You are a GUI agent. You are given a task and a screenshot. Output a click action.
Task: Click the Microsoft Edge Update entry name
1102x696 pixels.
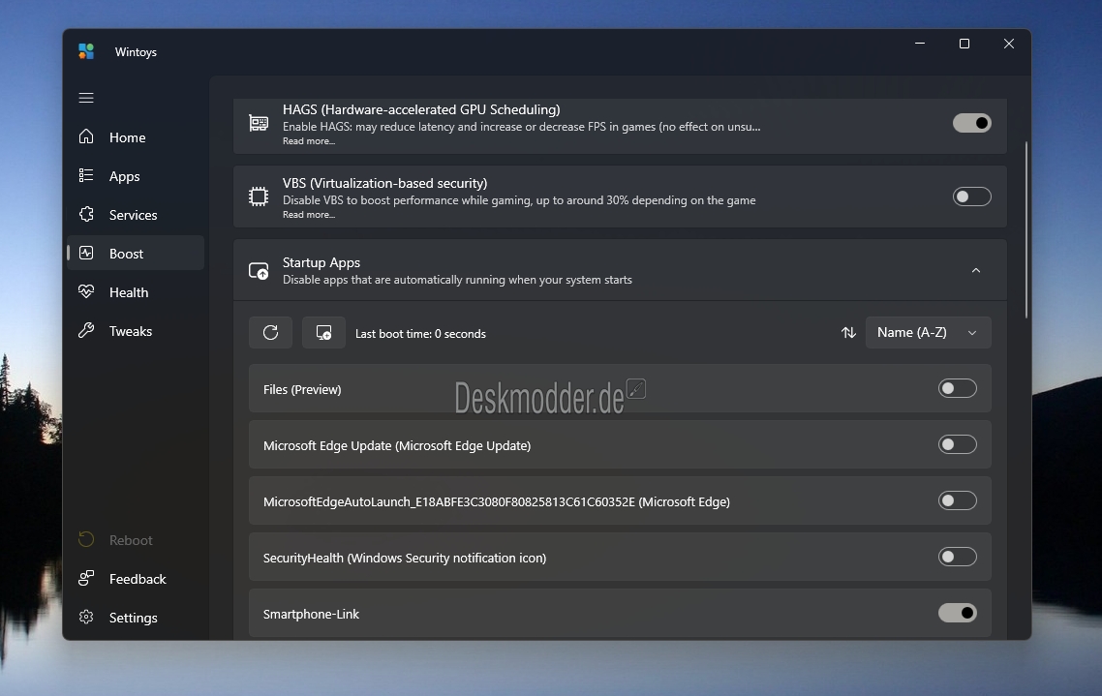[396, 445]
